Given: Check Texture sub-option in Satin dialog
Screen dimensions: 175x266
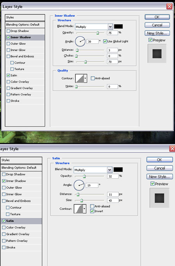Looking at the screenshot, I should [8, 214].
